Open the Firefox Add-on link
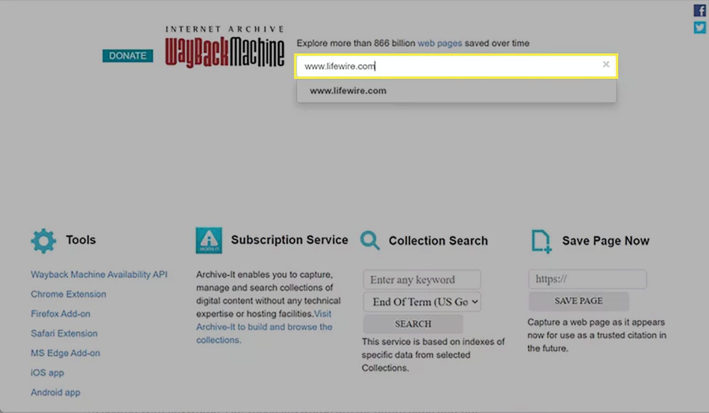Image resolution: width=709 pixels, height=413 pixels. pyautogui.click(x=61, y=314)
